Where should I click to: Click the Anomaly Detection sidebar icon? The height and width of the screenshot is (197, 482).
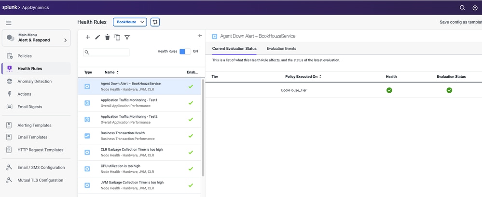10,81
